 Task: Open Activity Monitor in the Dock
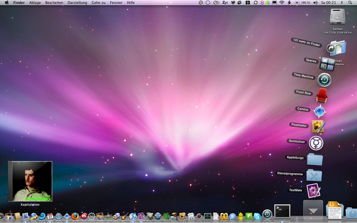[208, 216]
